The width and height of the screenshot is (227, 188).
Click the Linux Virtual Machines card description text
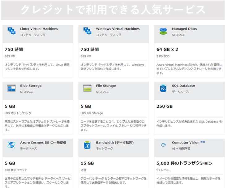(37, 67)
